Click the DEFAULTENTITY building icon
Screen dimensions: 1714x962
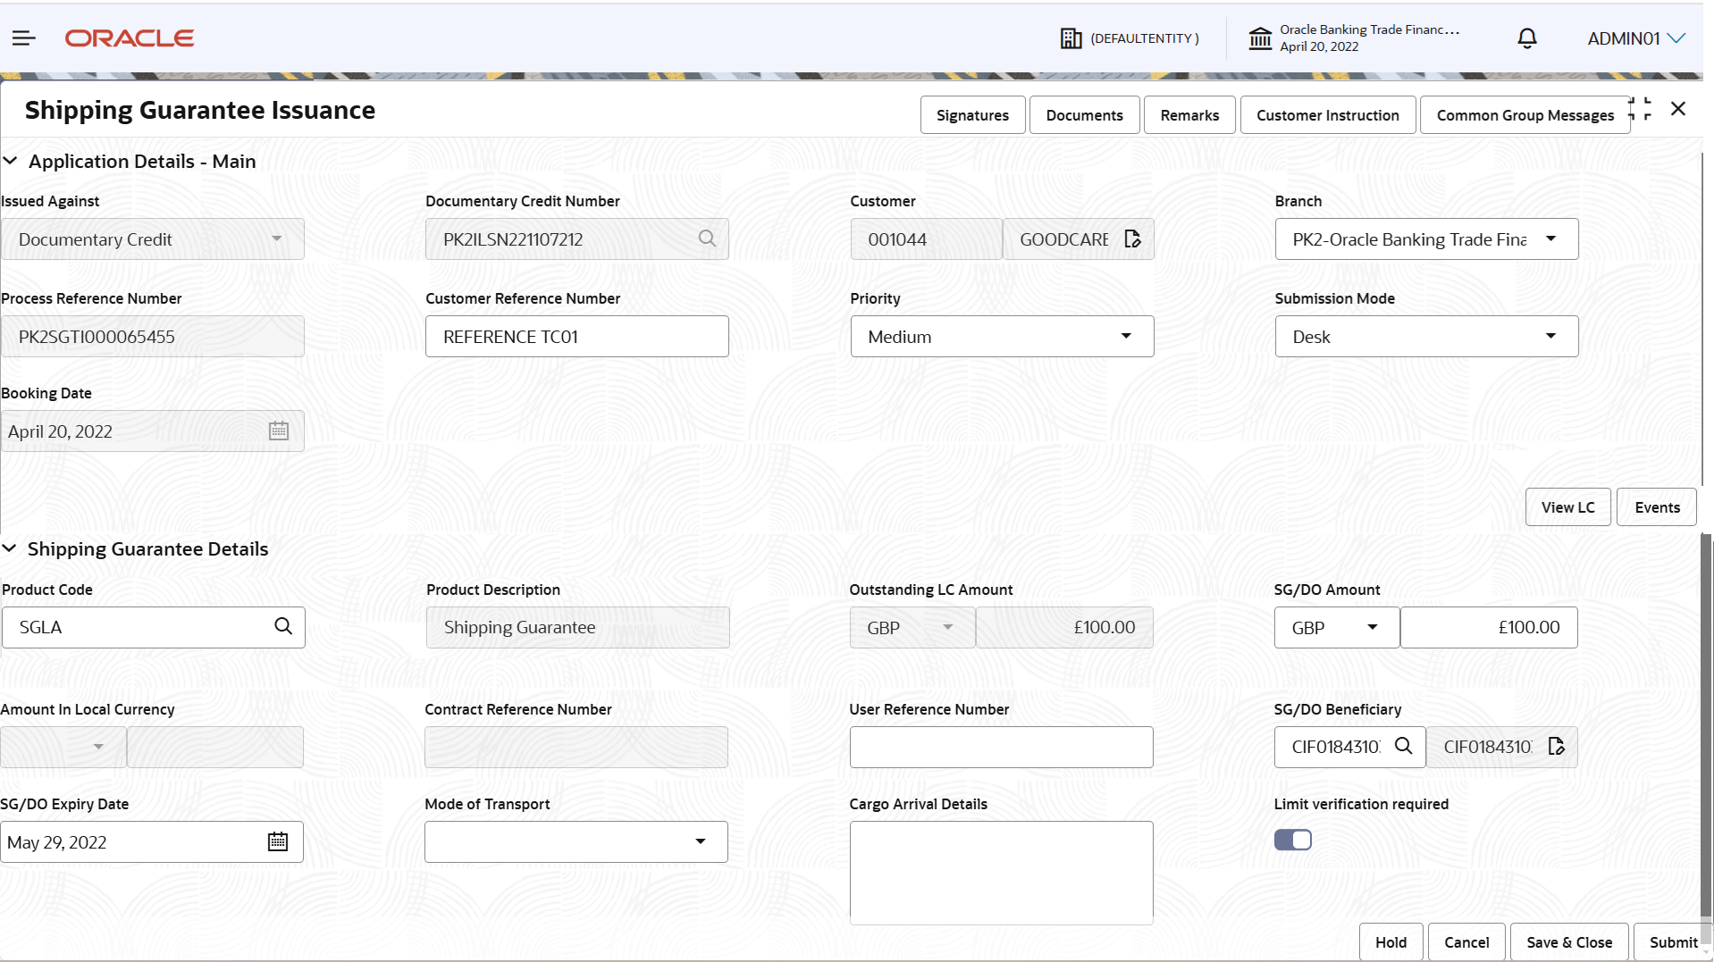point(1071,38)
